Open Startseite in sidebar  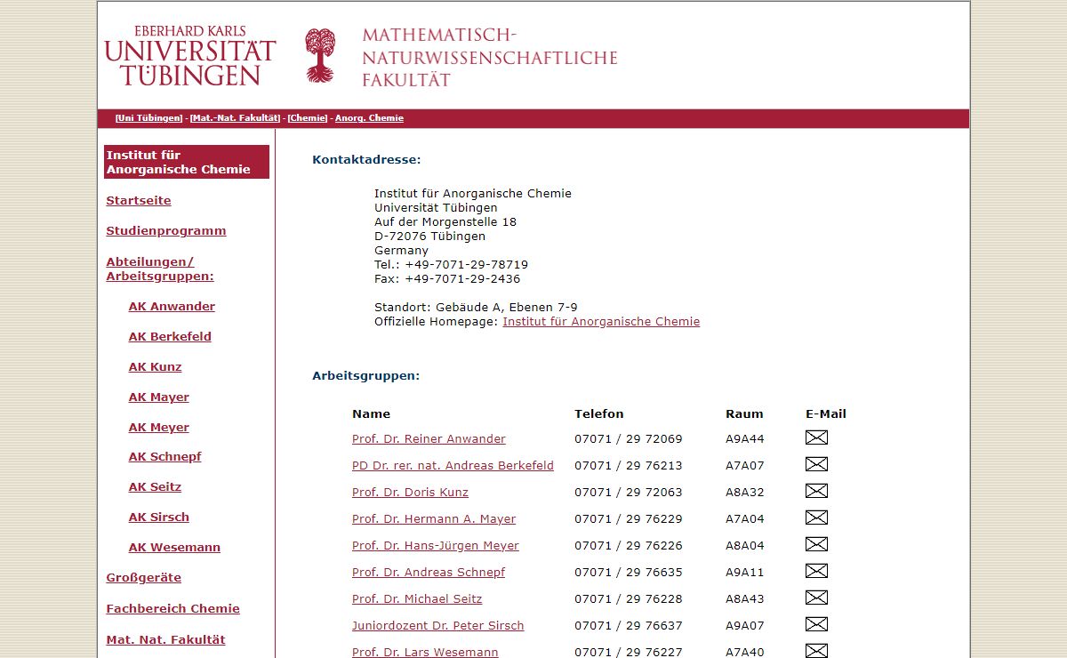point(139,201)
